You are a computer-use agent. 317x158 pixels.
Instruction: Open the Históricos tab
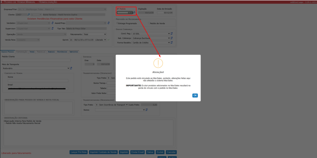[62, 52]
